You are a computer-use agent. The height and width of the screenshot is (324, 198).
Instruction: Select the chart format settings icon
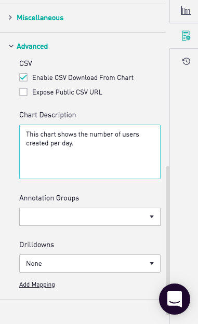coord(186,36)
